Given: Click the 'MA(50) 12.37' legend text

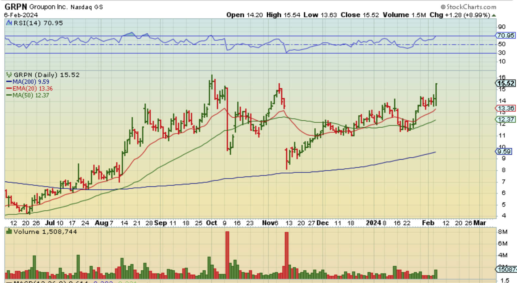Looking at the screenshot, I should click(31, 95).
